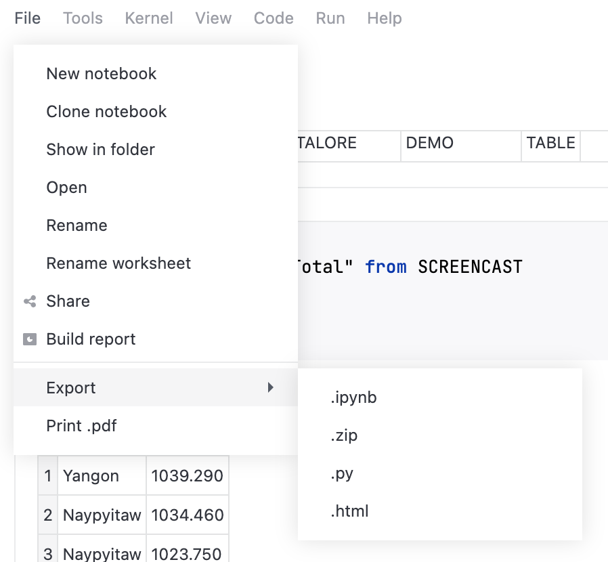Open the View menu
The height and width of the screenshot is (562, 608).
point(213,18)
